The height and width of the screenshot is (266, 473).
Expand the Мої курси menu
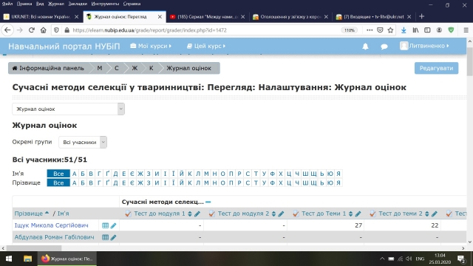(x=151, y=46)
